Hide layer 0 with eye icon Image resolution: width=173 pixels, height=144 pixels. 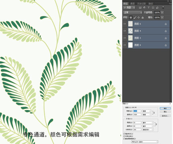coord(125,45)
